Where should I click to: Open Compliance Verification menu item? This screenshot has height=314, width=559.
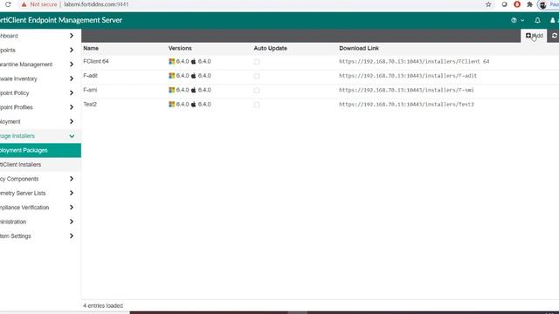point(40,208)
